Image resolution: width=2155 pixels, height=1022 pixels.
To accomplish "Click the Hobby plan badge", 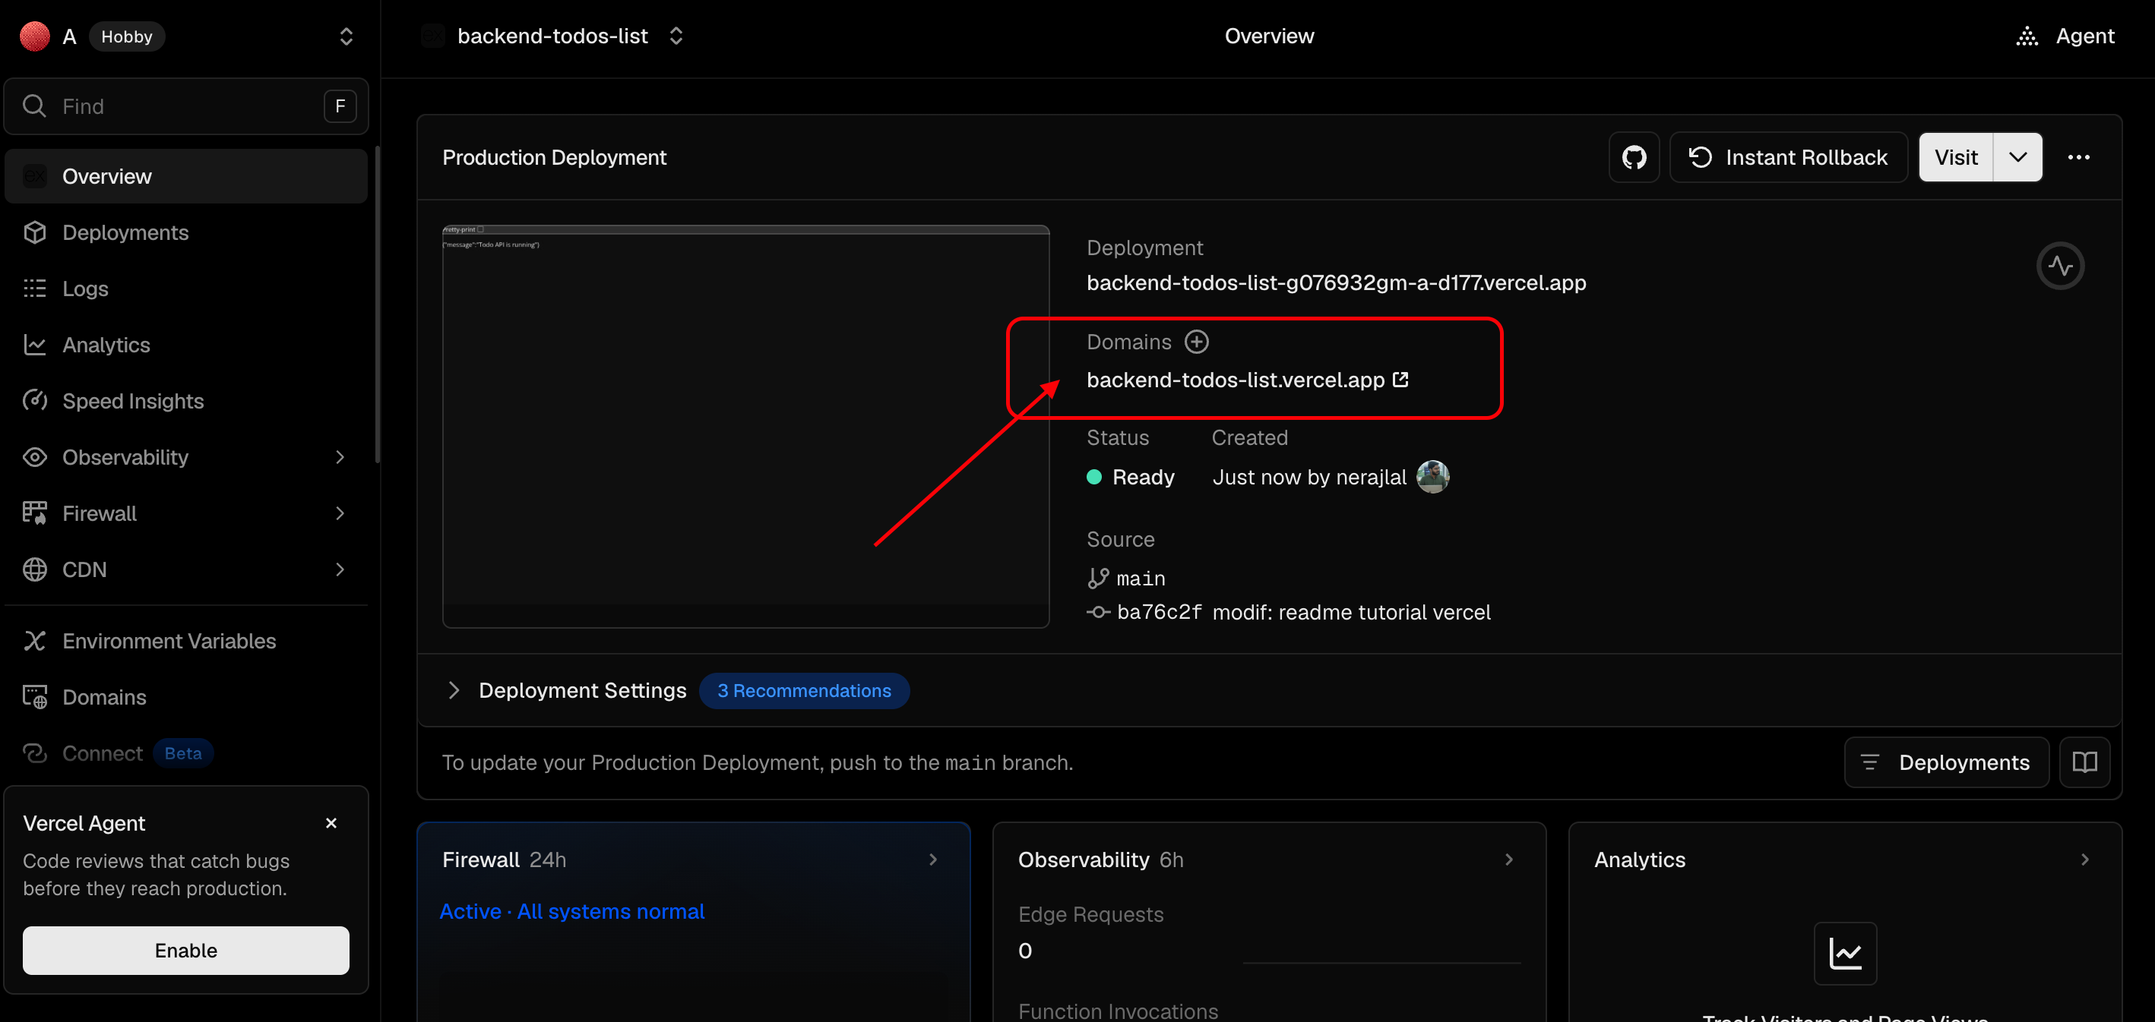I will 126,36.
